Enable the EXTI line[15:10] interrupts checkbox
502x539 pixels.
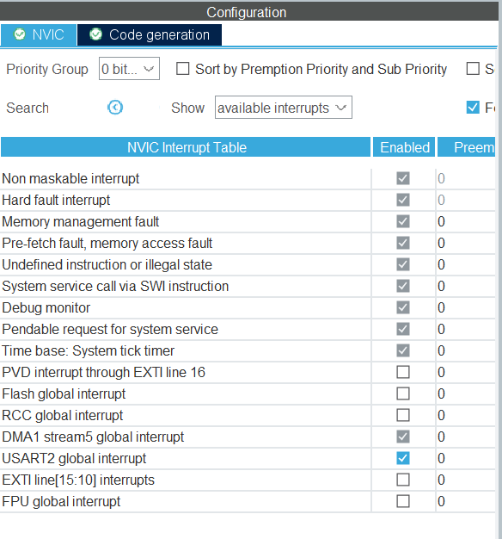403,480
